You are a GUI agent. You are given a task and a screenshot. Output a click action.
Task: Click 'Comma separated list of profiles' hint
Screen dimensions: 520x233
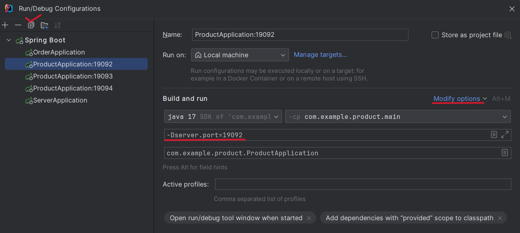point(260,199)
